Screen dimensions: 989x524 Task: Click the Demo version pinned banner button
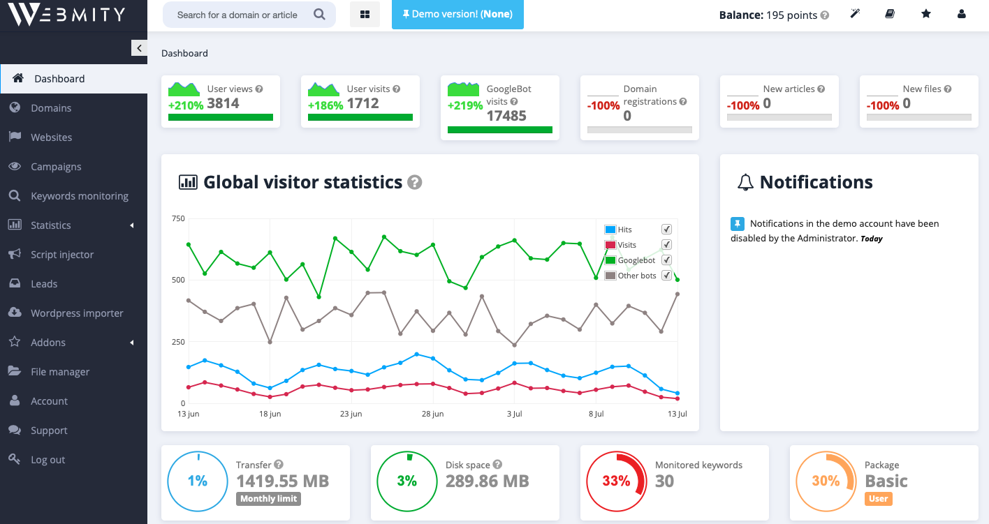pyautogui.click(x=457, y=14)
